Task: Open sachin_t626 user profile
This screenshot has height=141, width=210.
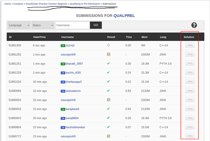Action: [x=73, y=73]
